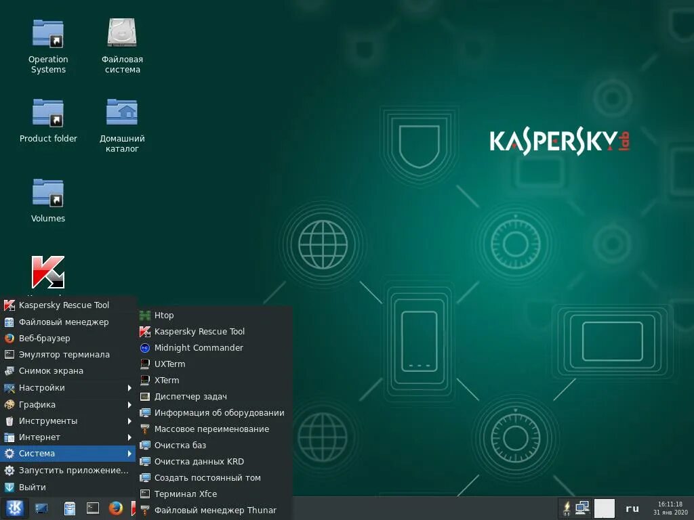Open the Домашний каталог home folder
This screenshot has width=694, height=520.
(x=122, y=125)
